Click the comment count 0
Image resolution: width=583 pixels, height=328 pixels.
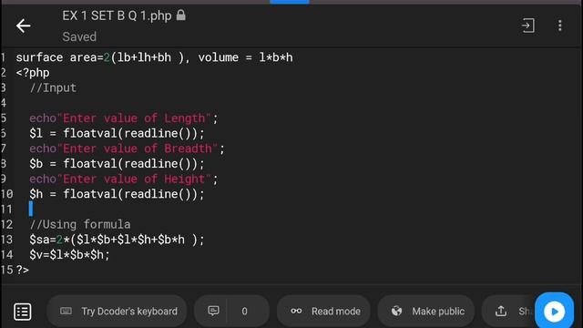click(x=244, y=312)
